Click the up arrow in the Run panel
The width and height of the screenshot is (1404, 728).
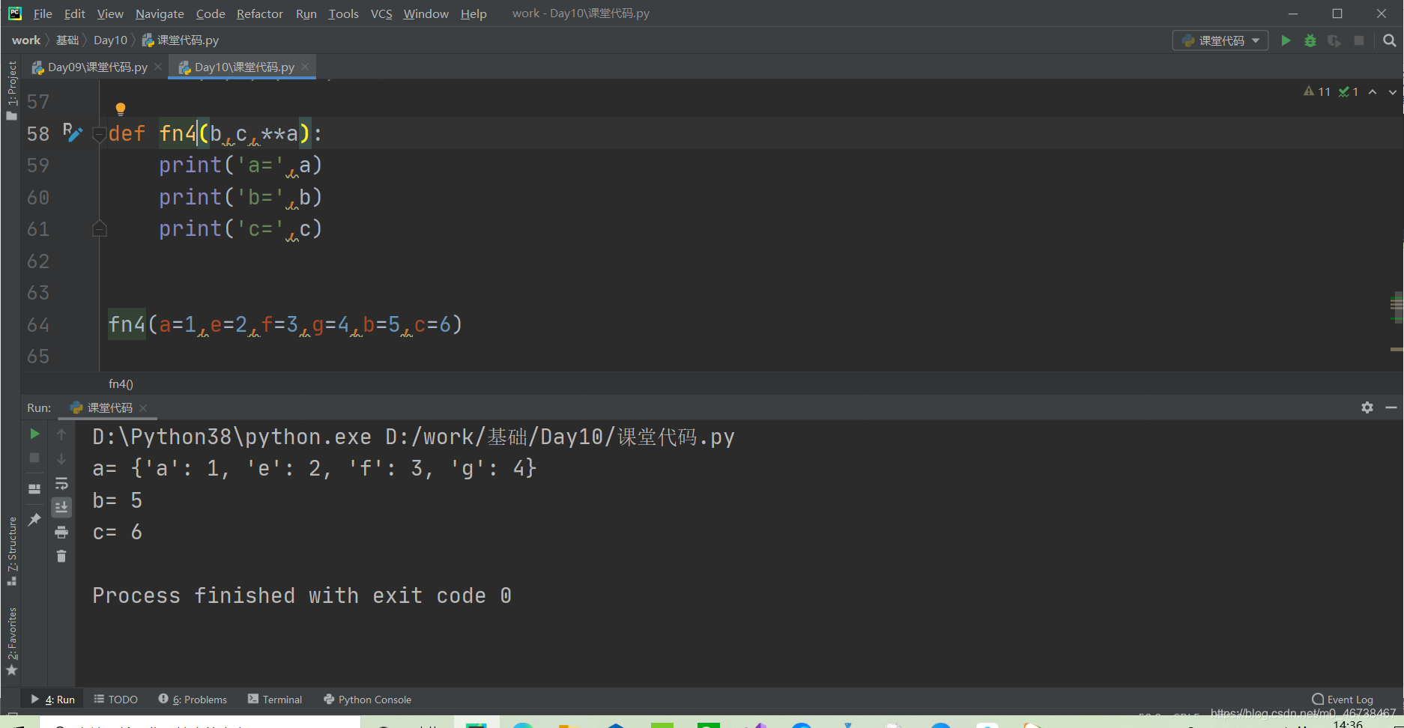61,434
